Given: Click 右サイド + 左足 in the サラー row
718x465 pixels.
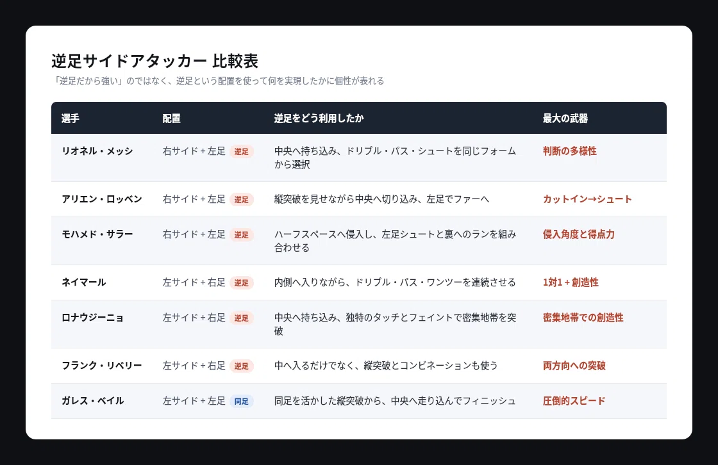Looking at the screenshot, I should pyautogui.click(x=194, y=234).
